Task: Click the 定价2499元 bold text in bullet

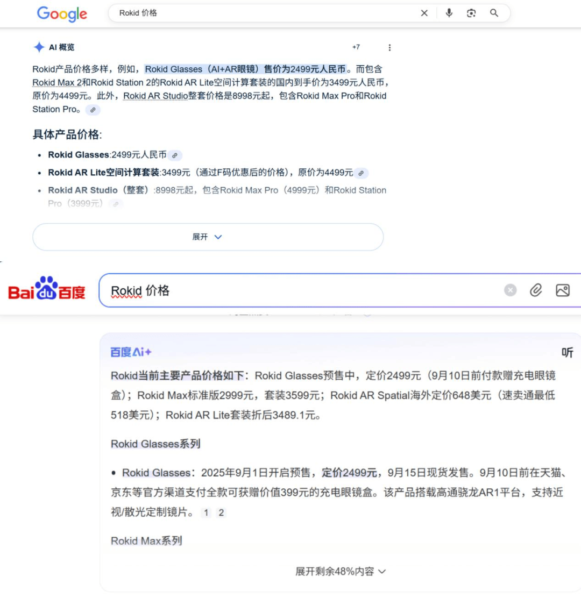Action: pos(349,473)
